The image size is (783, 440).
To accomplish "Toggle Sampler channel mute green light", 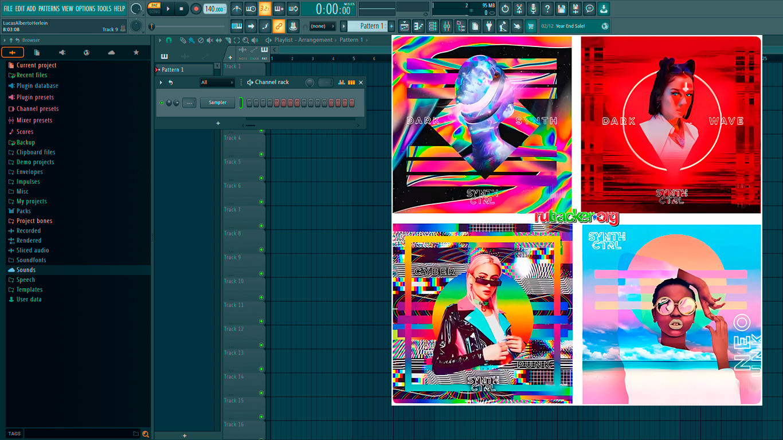I will coord(162,103).
